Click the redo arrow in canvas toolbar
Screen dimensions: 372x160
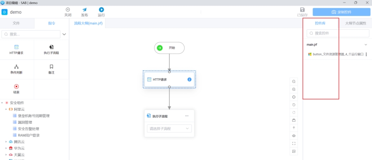[x=294, y=112]
